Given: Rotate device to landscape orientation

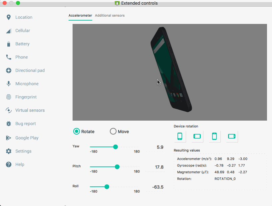Looking at the screenshot, I should 197,136.
